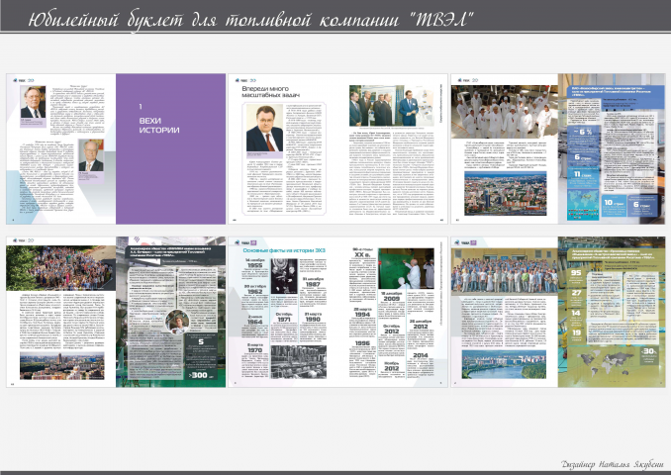Click the "19" figure in the olive infographic
671x475 pixels.
coord(576,332)
